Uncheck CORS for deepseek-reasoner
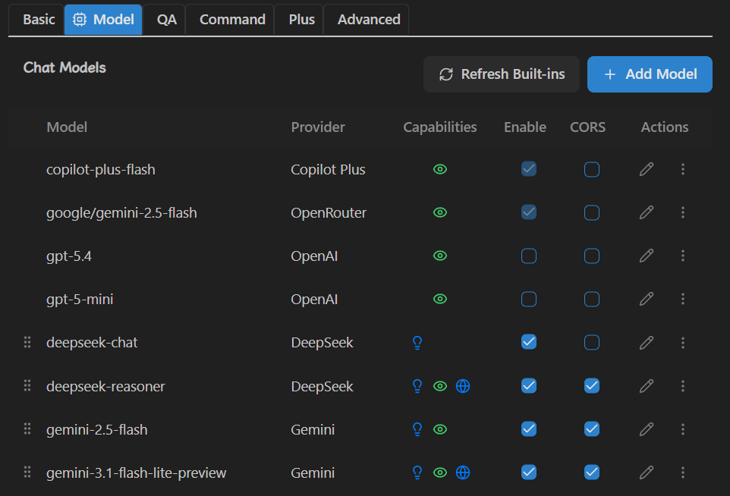Image resolution: width=730 pixels, height=496 pixels. (x=591, y=386)
